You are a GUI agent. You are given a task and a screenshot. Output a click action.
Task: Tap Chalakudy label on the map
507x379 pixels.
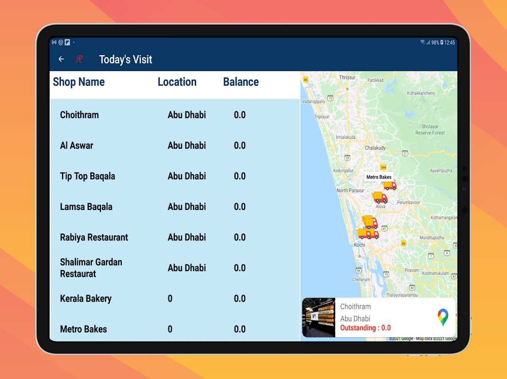pyautogui.click(x=375, y=148)
